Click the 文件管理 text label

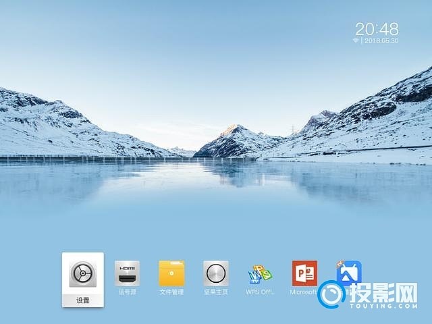[x=171, y=292]
